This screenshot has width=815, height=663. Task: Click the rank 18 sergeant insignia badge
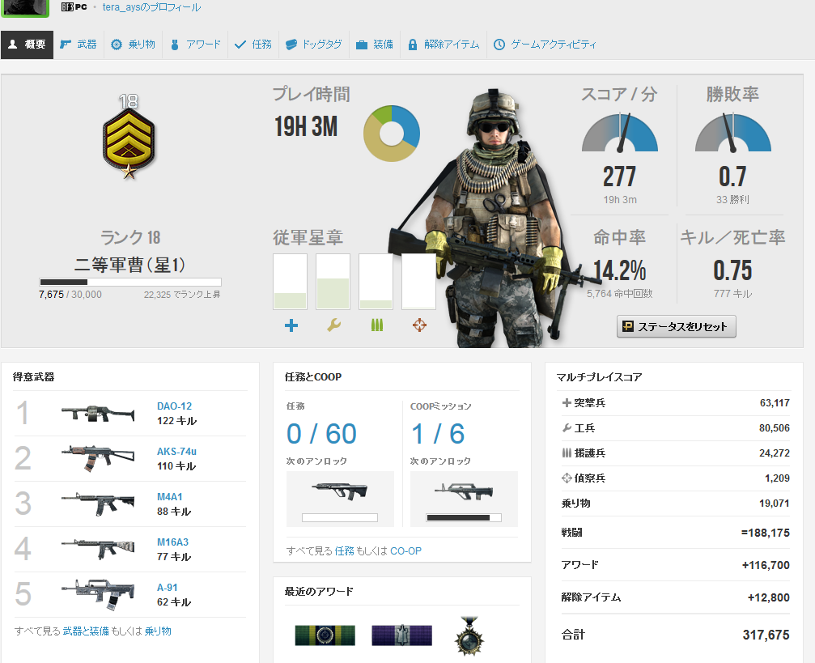point(129,137)
